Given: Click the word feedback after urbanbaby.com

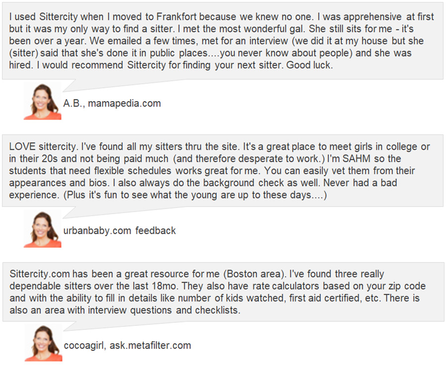Looking at the screenshot, I should (x=155, y=231).
